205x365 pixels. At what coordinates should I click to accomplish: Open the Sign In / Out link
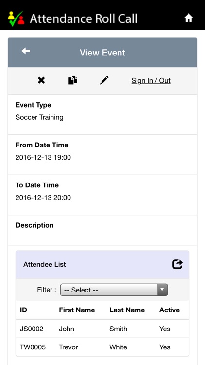[151, 80]
